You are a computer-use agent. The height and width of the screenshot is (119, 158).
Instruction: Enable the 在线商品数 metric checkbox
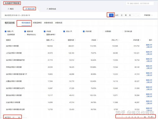coord(6,35)
